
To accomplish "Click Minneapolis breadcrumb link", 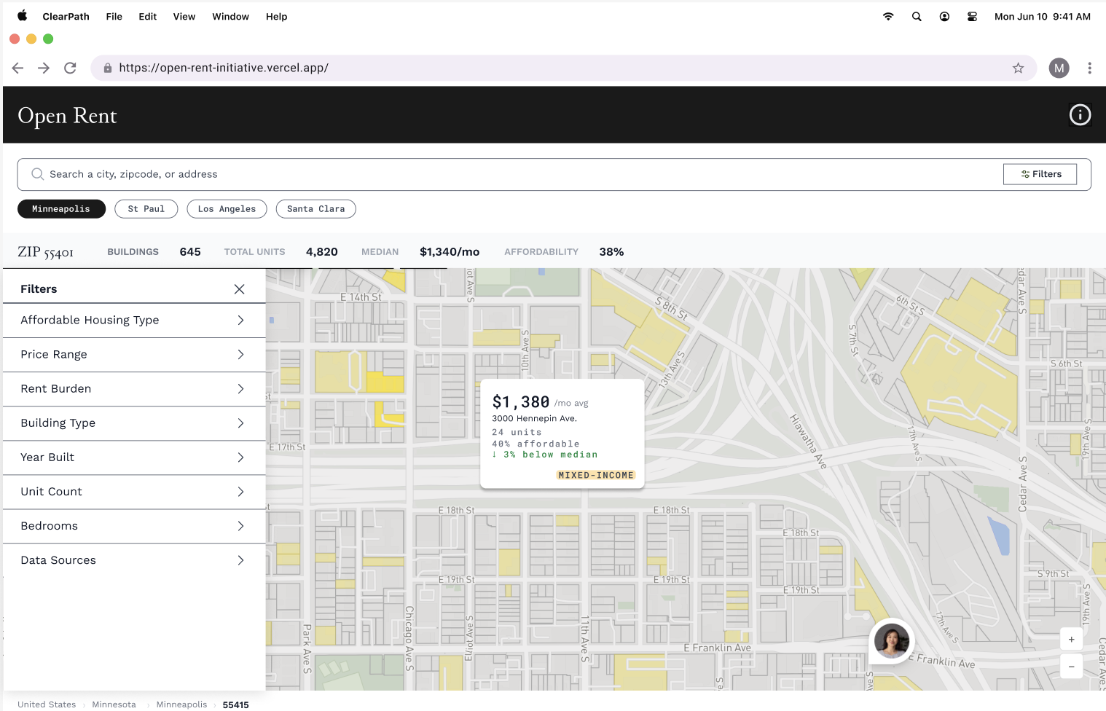I will coord(181,704).
